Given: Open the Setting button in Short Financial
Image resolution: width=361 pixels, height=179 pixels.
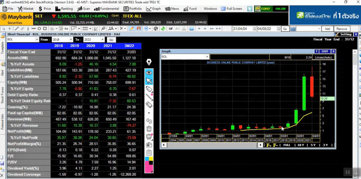Looking at the screenshot, I should click(343, 34).
